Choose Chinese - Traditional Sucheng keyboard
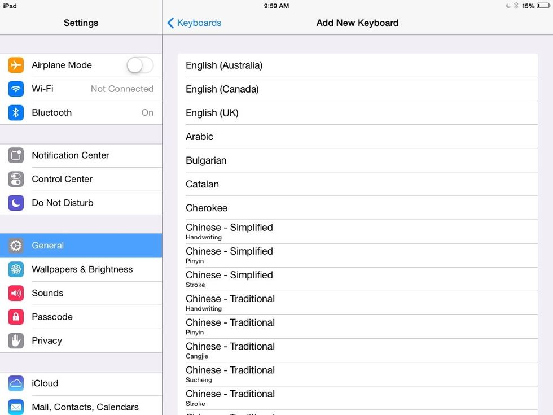The width and height of the screenshot is (553, 415). pyautogui.click(x=358, y=374)
